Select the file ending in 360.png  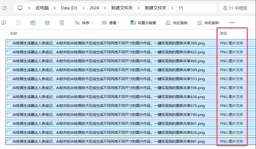[130, 43]
